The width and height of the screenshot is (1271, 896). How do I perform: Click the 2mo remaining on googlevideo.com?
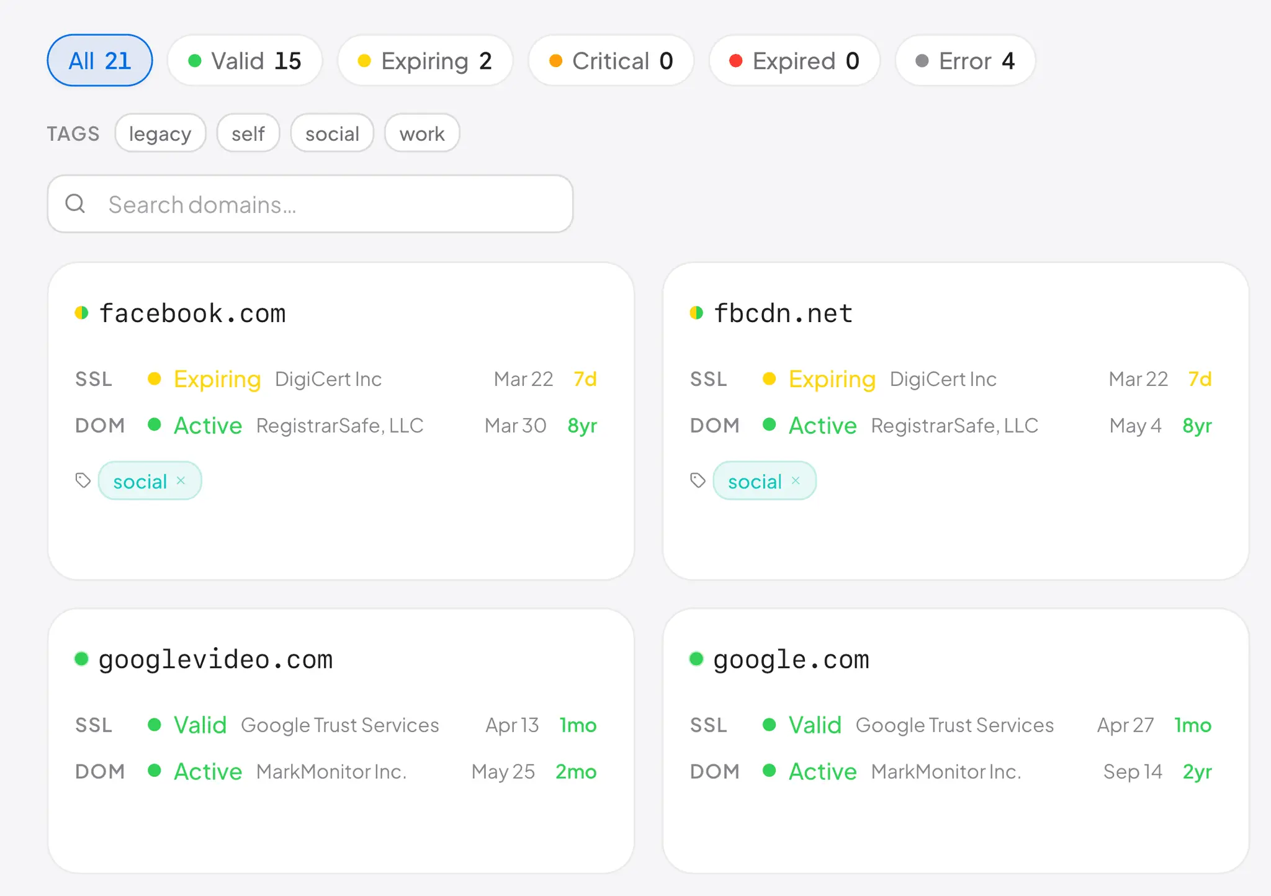[576, 771]
